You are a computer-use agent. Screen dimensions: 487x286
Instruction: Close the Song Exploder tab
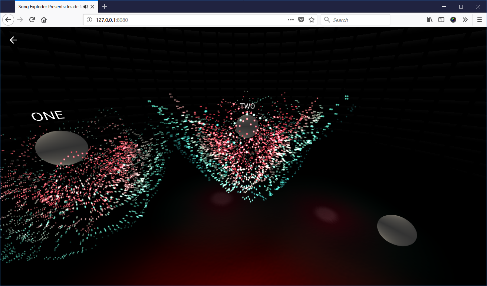(x=93, y=7)
